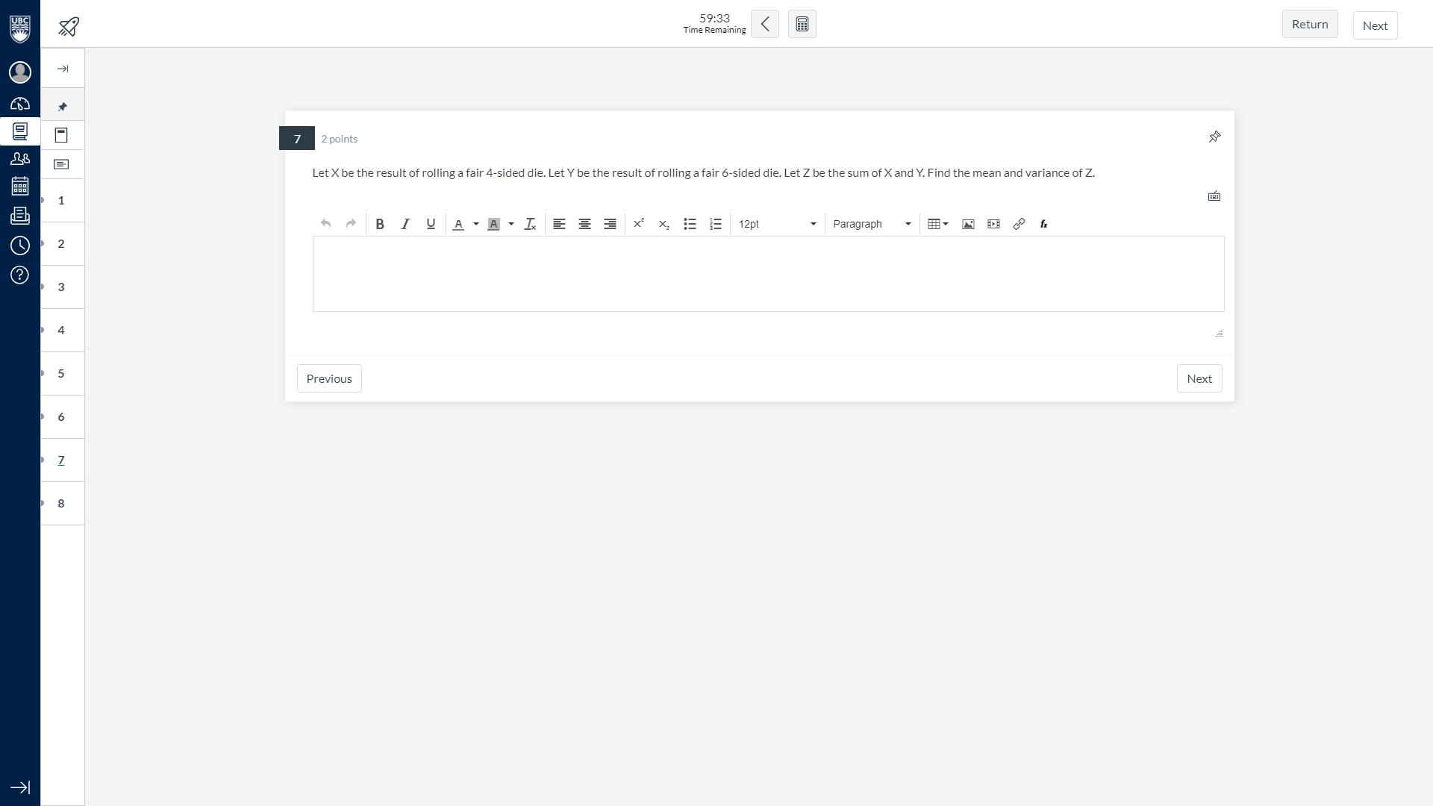1433x806 pixels.
Task: Click the Return button at top right
Action: (x=1310, y=24)
